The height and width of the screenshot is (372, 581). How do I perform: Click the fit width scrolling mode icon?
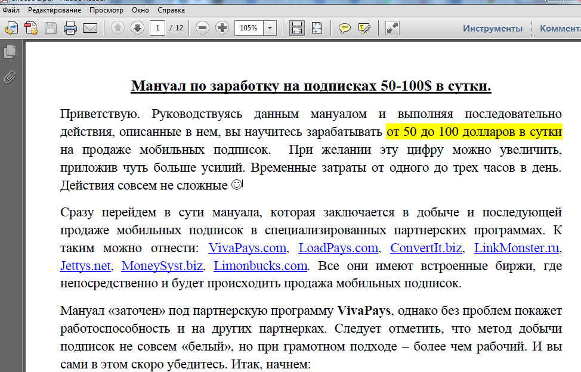pyautogui.click(x=297, y=28)
